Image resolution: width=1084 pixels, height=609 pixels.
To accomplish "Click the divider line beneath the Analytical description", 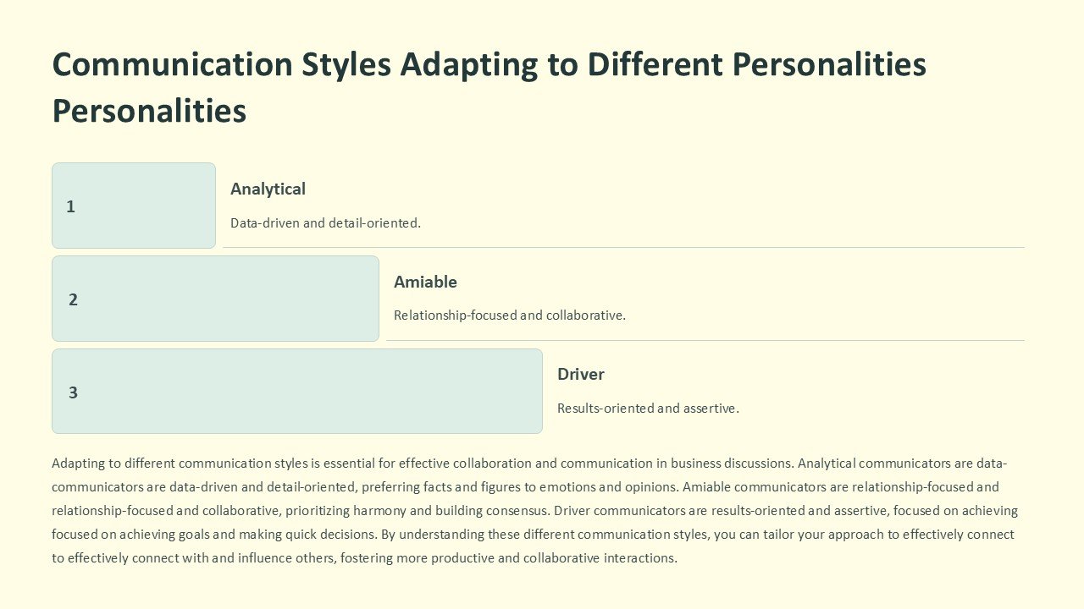I will 623,248.
